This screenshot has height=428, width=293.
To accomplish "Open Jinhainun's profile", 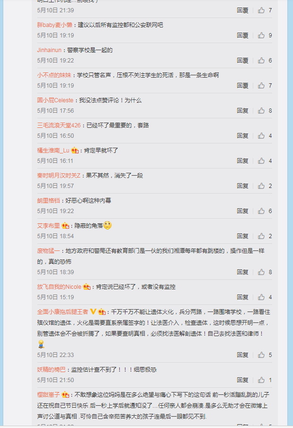I will 49,50.
